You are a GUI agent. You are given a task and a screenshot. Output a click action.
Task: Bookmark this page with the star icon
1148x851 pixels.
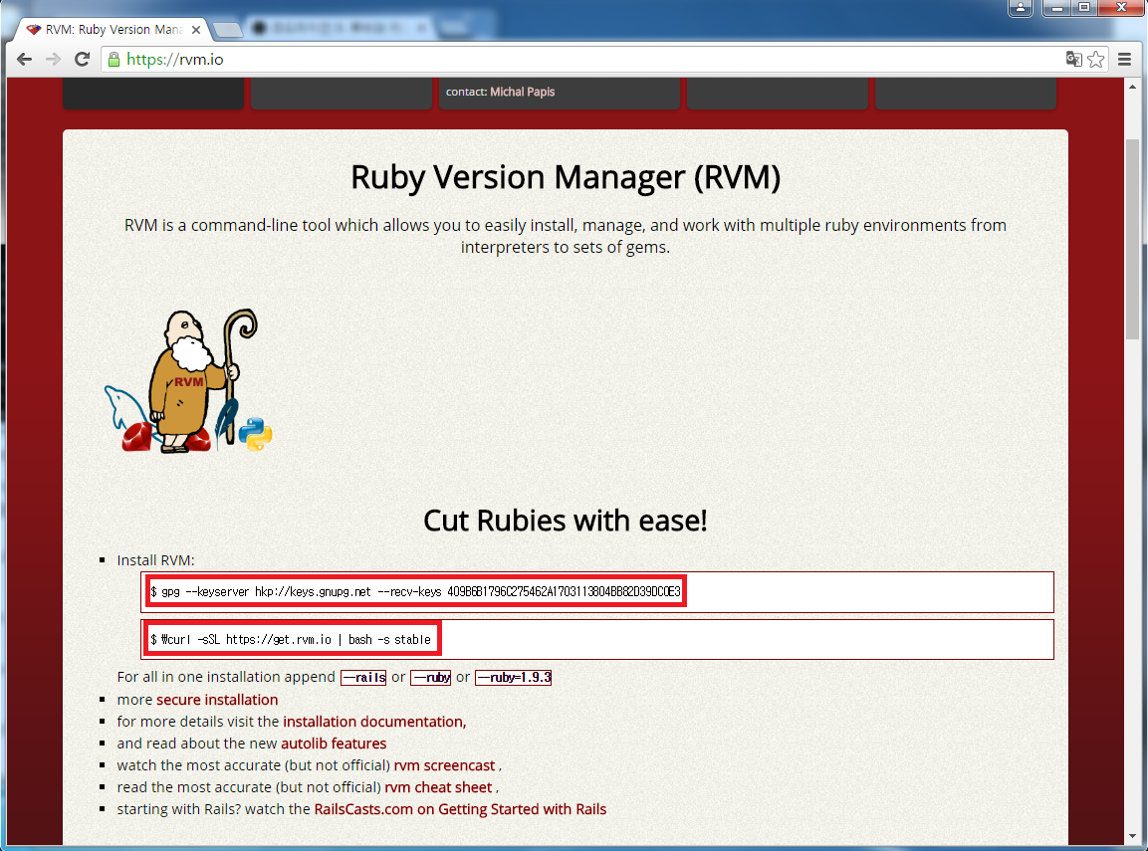tap(1096, 60)
